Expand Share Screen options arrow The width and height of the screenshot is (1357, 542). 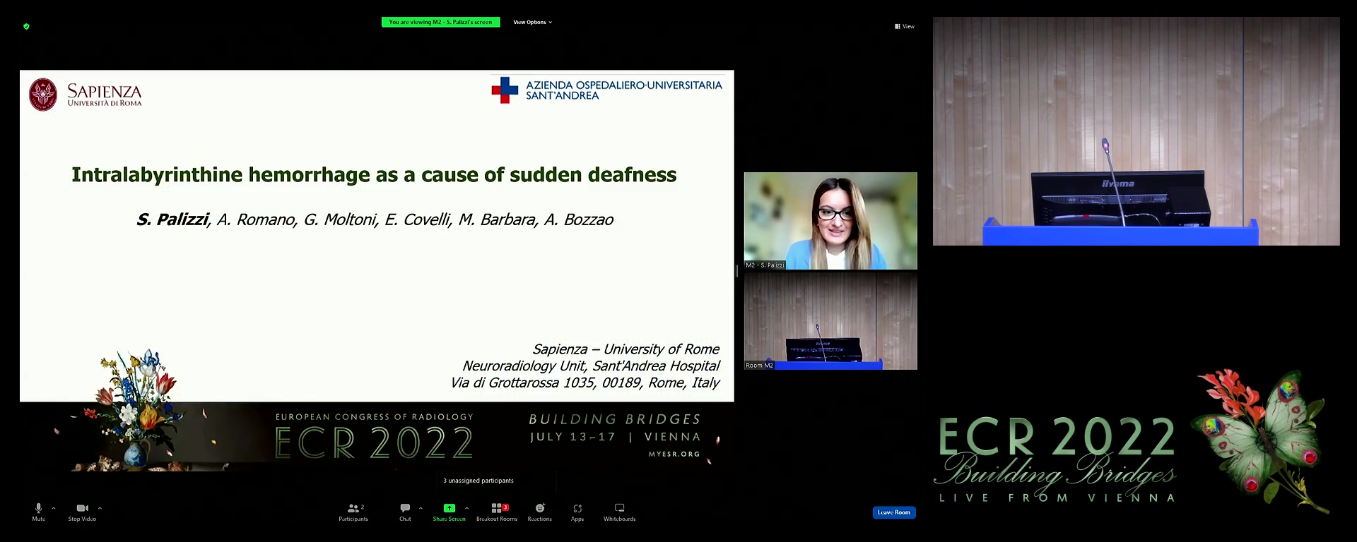(466, 508)
